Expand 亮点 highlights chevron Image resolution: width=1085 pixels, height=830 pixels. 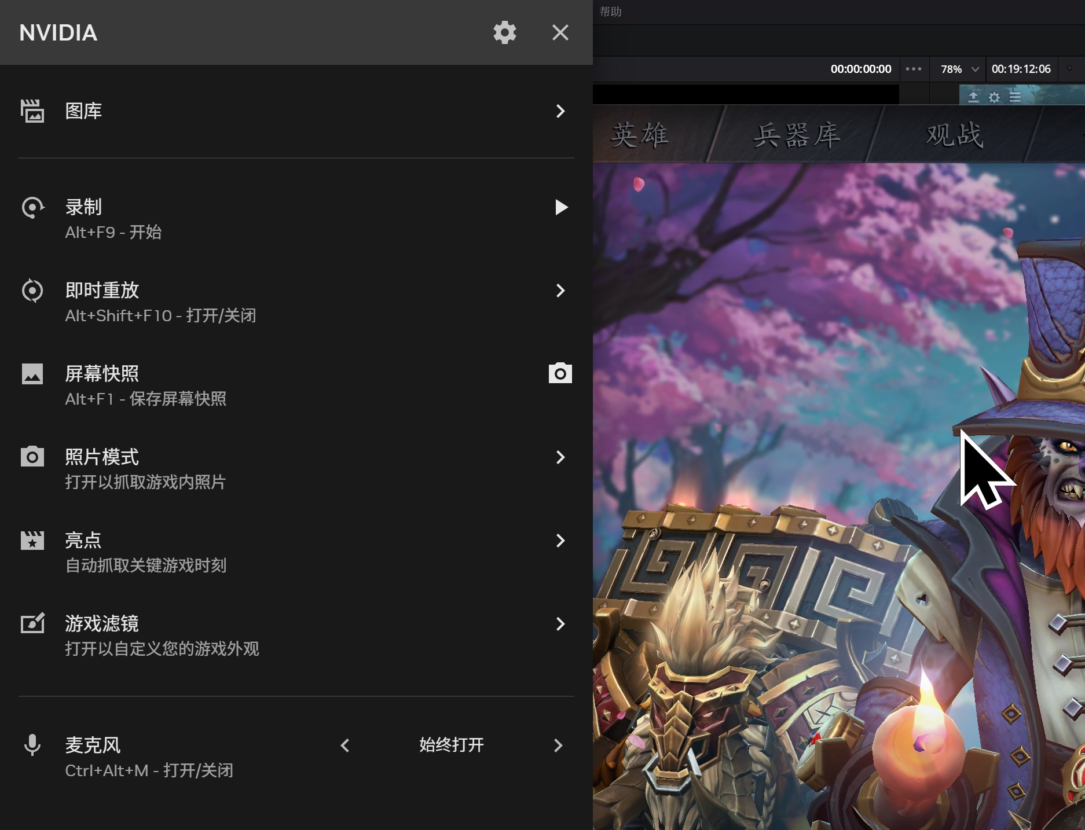(560, 541)
